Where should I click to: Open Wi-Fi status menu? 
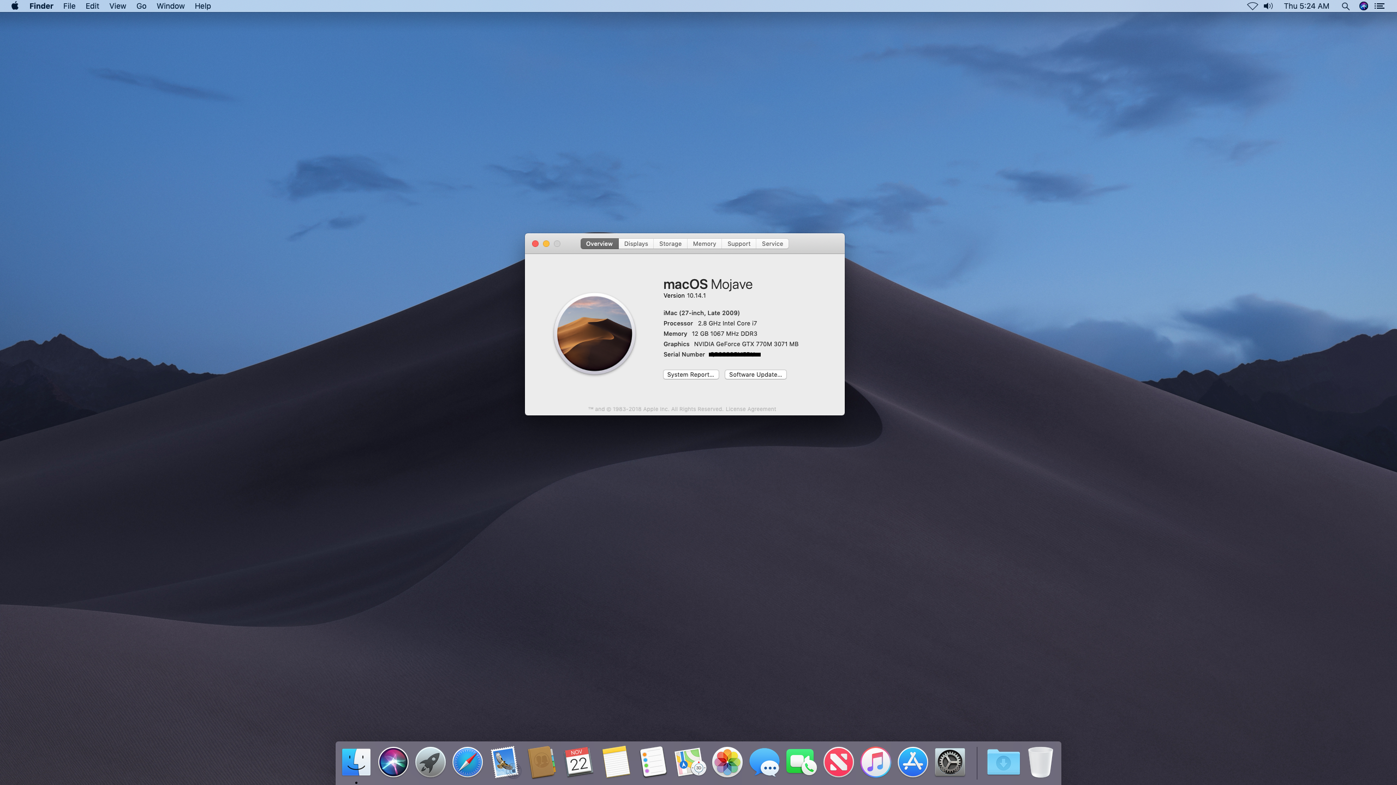pos(1252,6)
